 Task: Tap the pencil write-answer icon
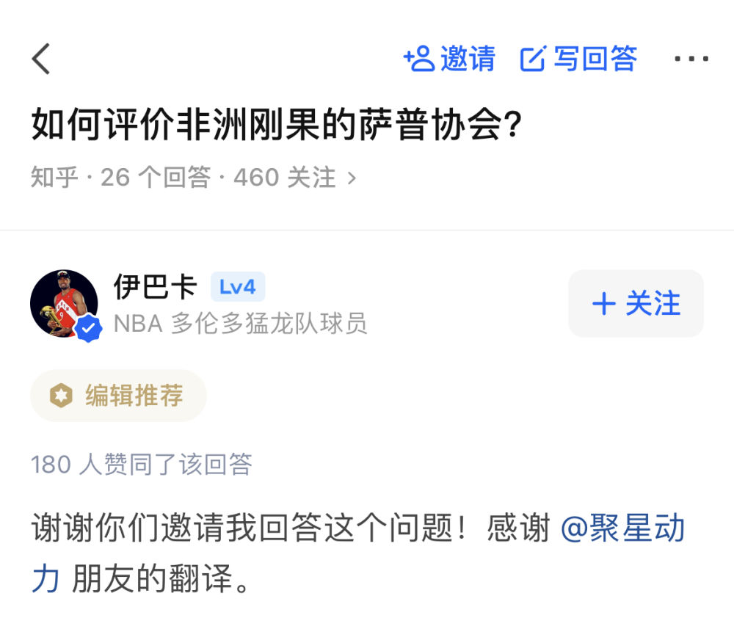[x=533, y=59]
